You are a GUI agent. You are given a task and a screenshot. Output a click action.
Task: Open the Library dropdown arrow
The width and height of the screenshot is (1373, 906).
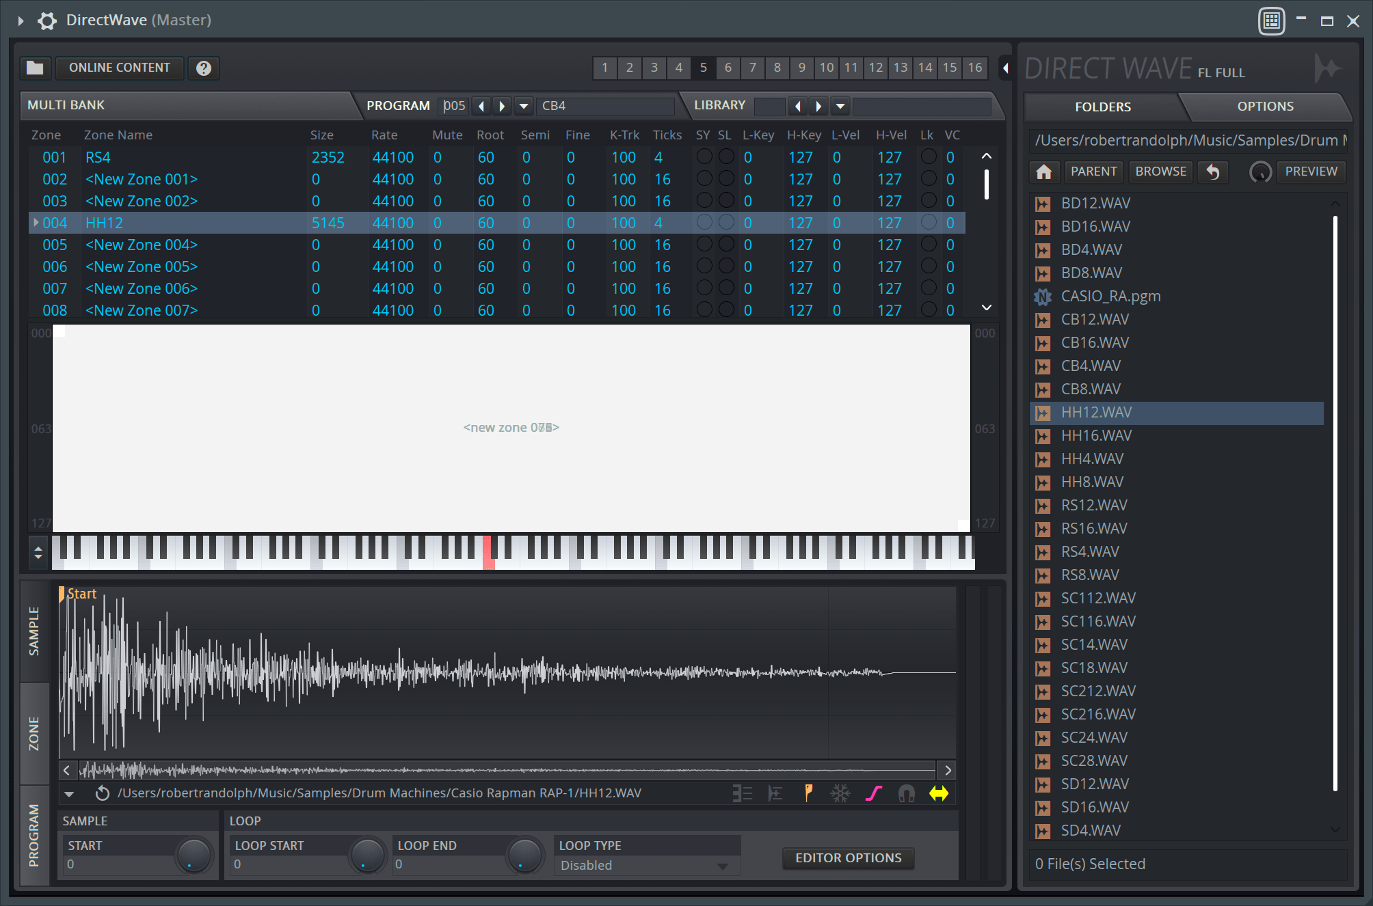coord(840,106)
